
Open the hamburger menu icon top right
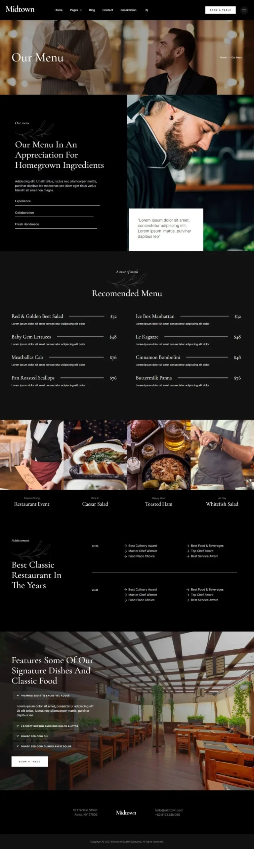[x=244, y=10]
